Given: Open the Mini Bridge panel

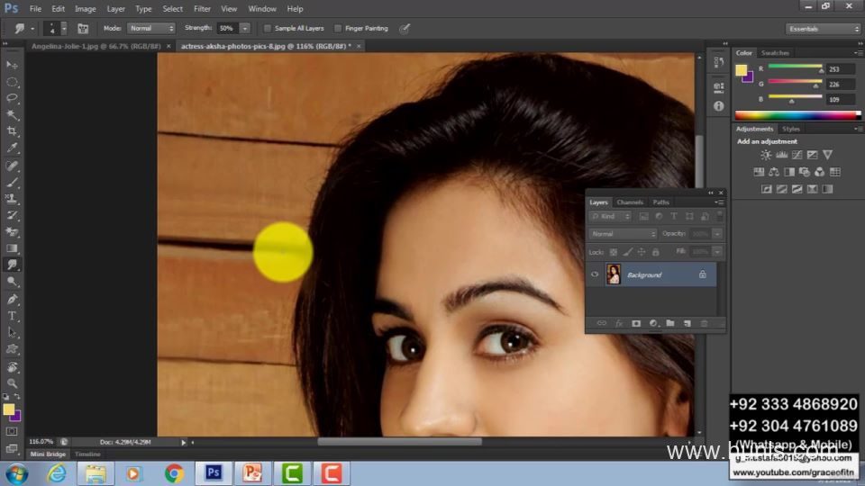Looking at the screenshot, I should tap(48, 454).
